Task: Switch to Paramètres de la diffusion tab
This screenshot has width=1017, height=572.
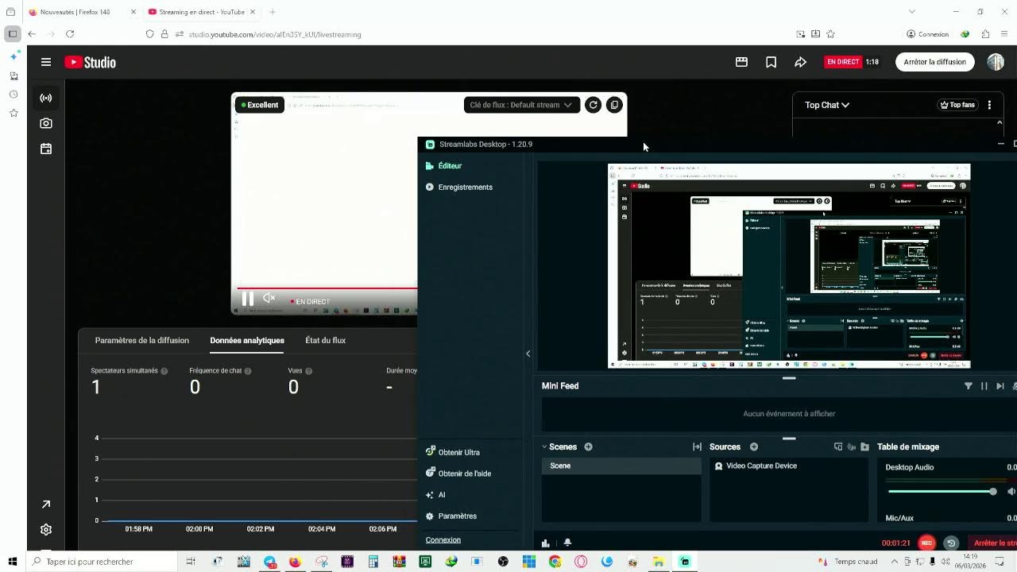Action: pos(142,340)
